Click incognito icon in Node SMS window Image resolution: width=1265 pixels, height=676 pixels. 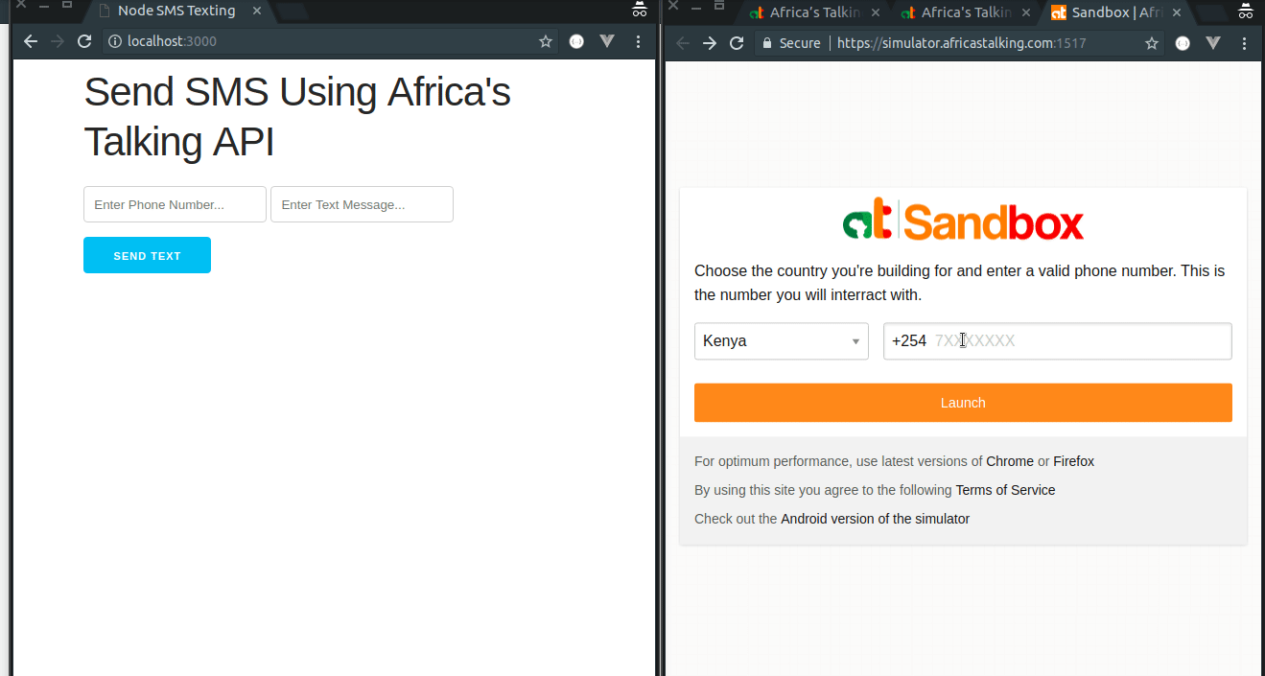640,11
